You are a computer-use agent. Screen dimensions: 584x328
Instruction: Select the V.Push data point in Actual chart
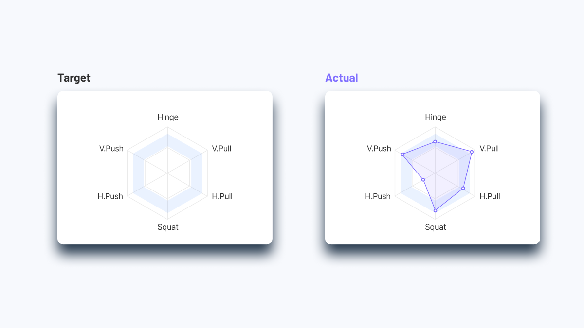[402, 155]
